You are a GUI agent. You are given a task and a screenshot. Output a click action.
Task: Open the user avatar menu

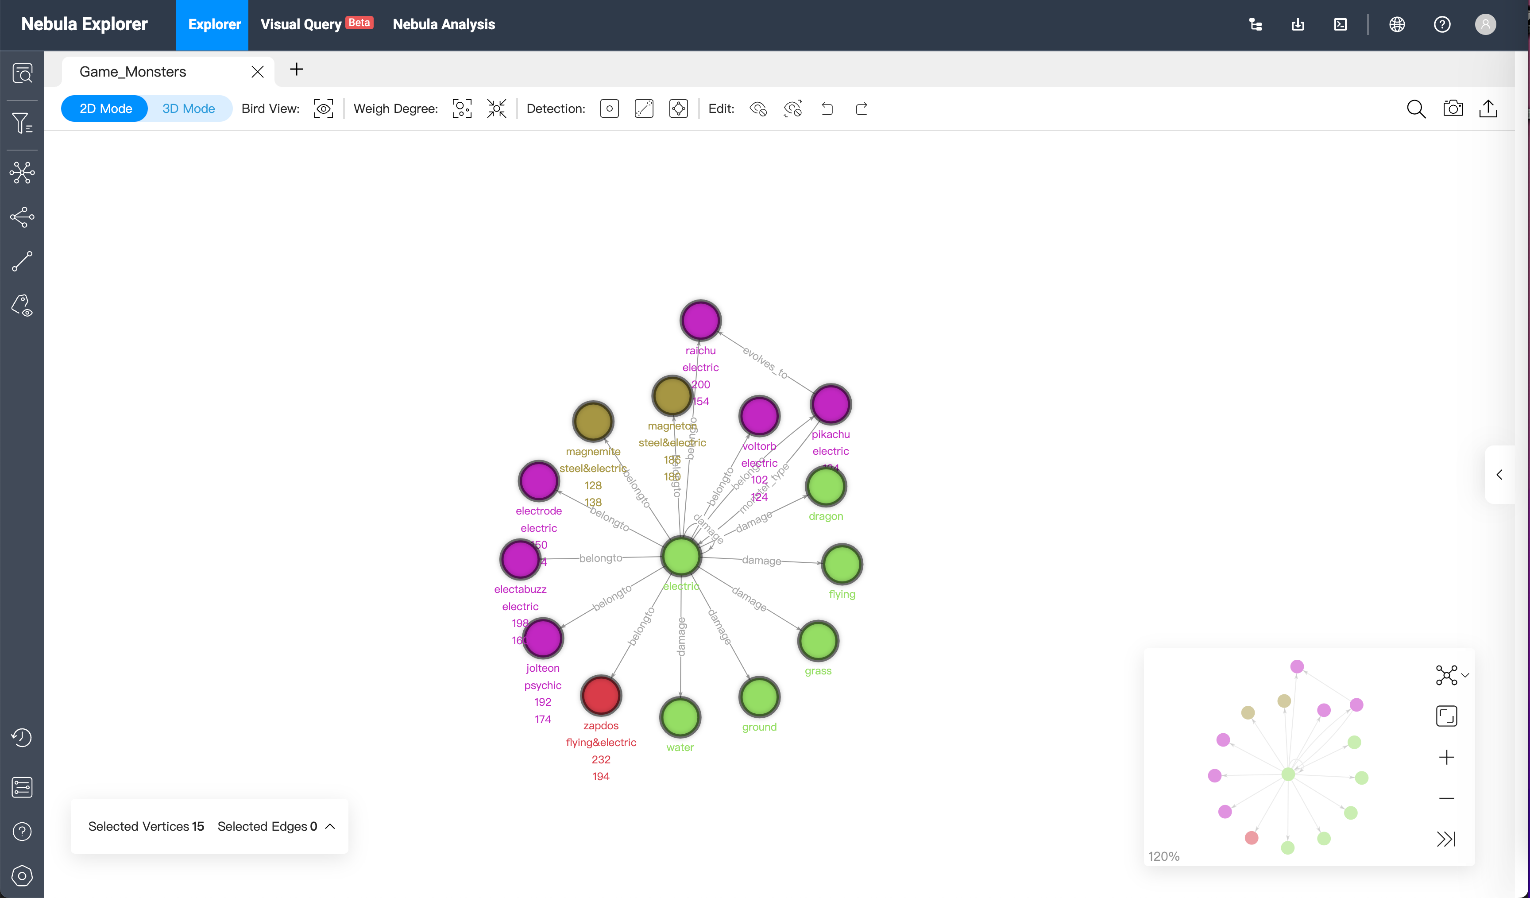(1486, 24)
